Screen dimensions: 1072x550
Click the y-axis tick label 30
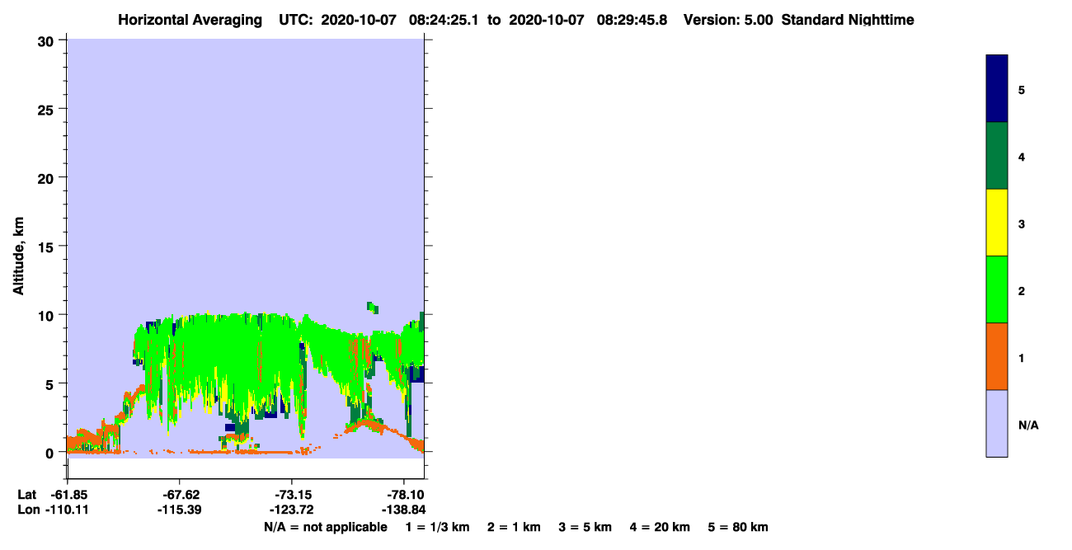click(x=47, y=40)
